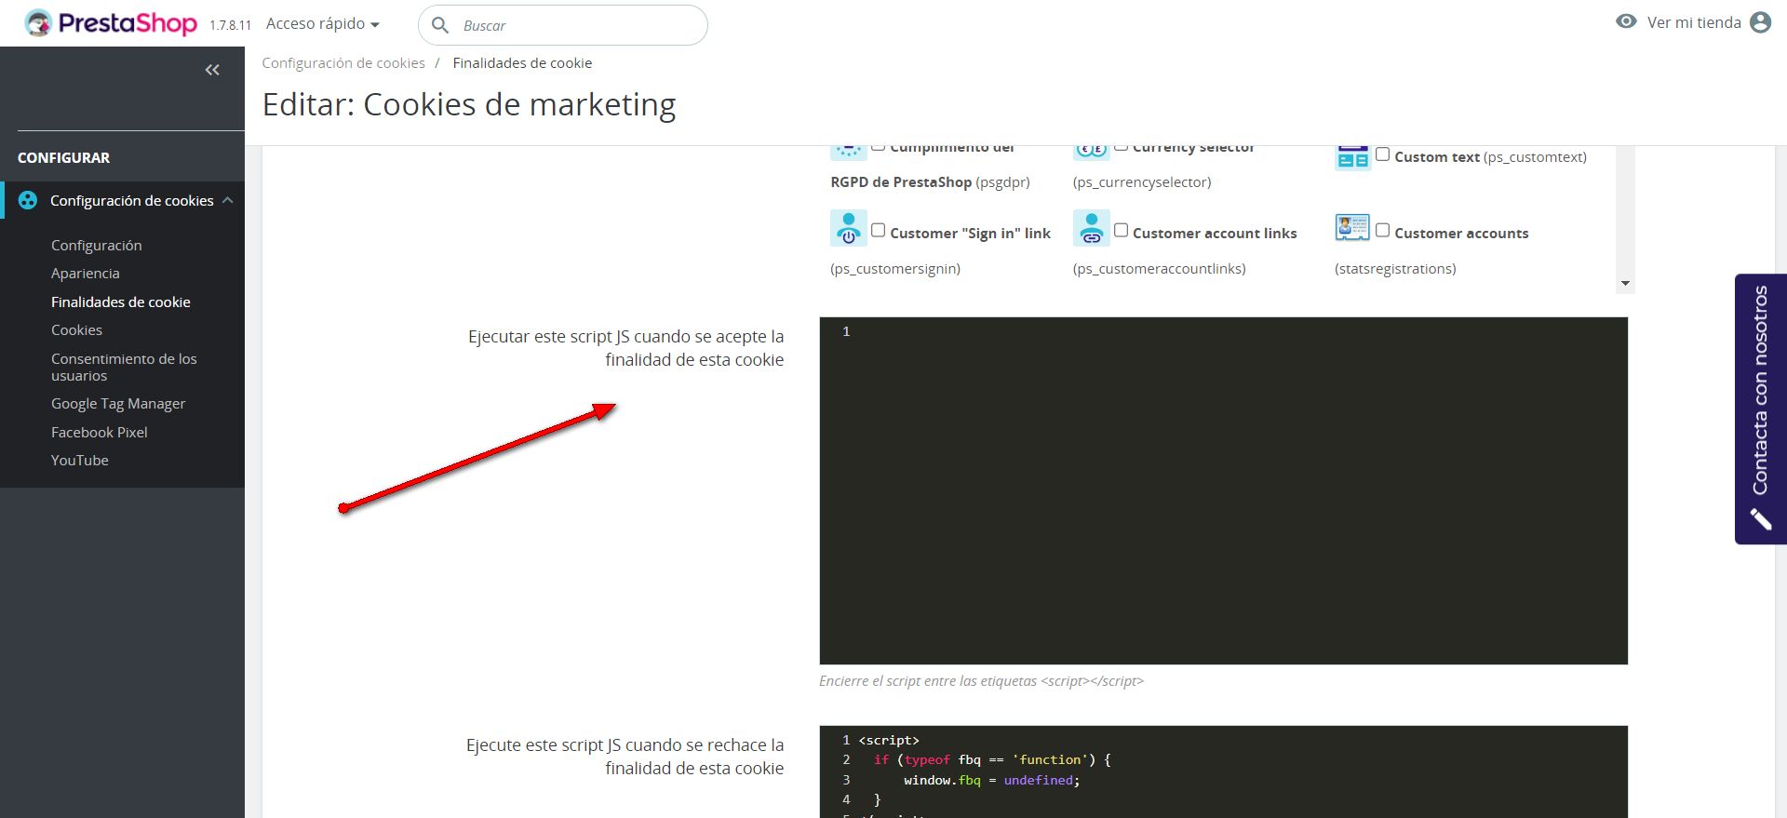The image size is (1787, 818).
Task: Open the Cookies sidebar item
Action: coord(77,329)
